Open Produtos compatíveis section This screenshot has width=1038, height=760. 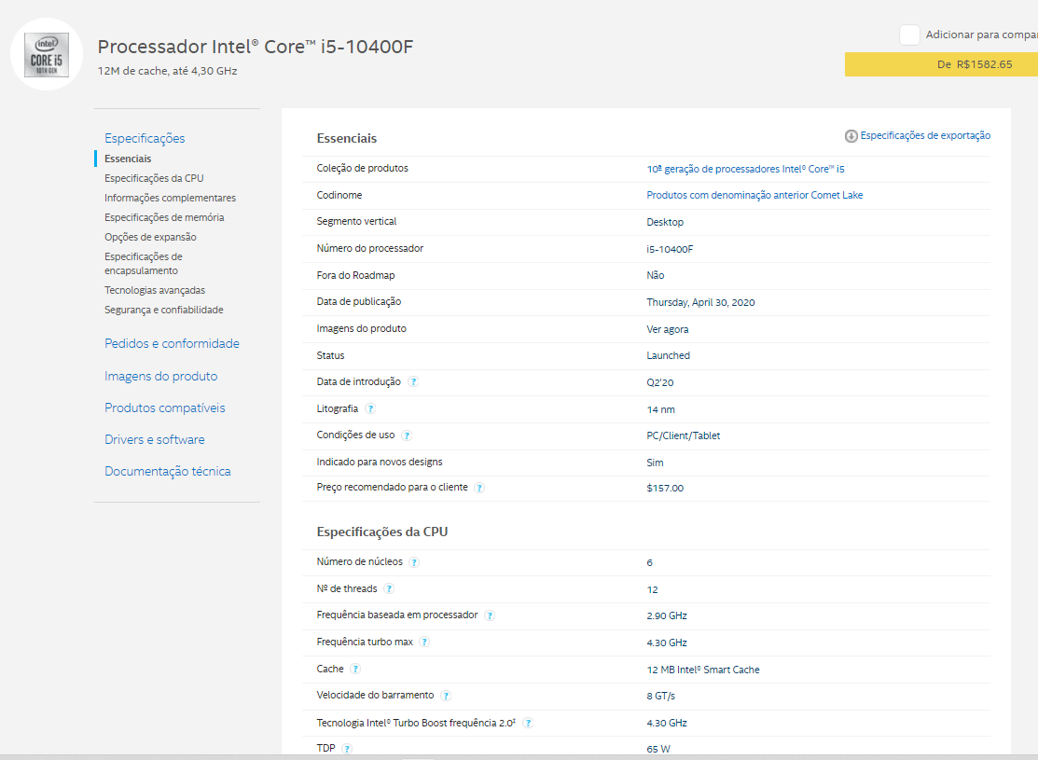pos(164,408)
